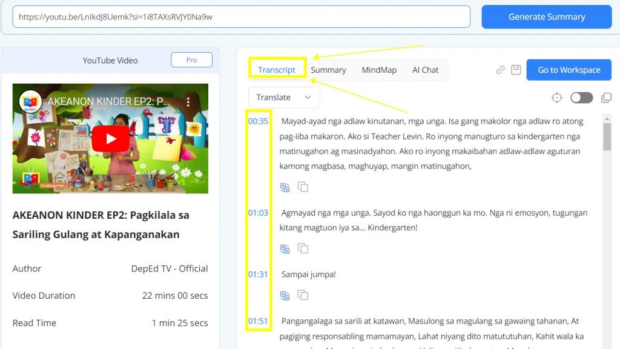Enable the dark toggle above the transcript list
This screenshot has width=620, height=349.
tap(581, 98)
